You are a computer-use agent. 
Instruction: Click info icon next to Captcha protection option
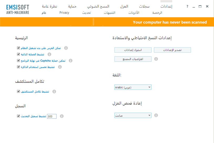coord(70,61)
